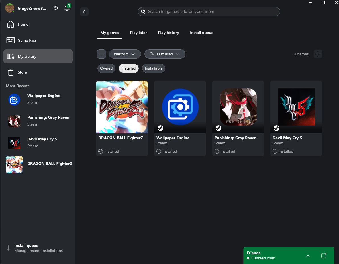Toggle the Installable filter chip
339x264 pixels.
pos(154,68)
